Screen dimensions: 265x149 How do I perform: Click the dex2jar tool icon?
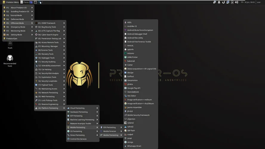[125, 72]
